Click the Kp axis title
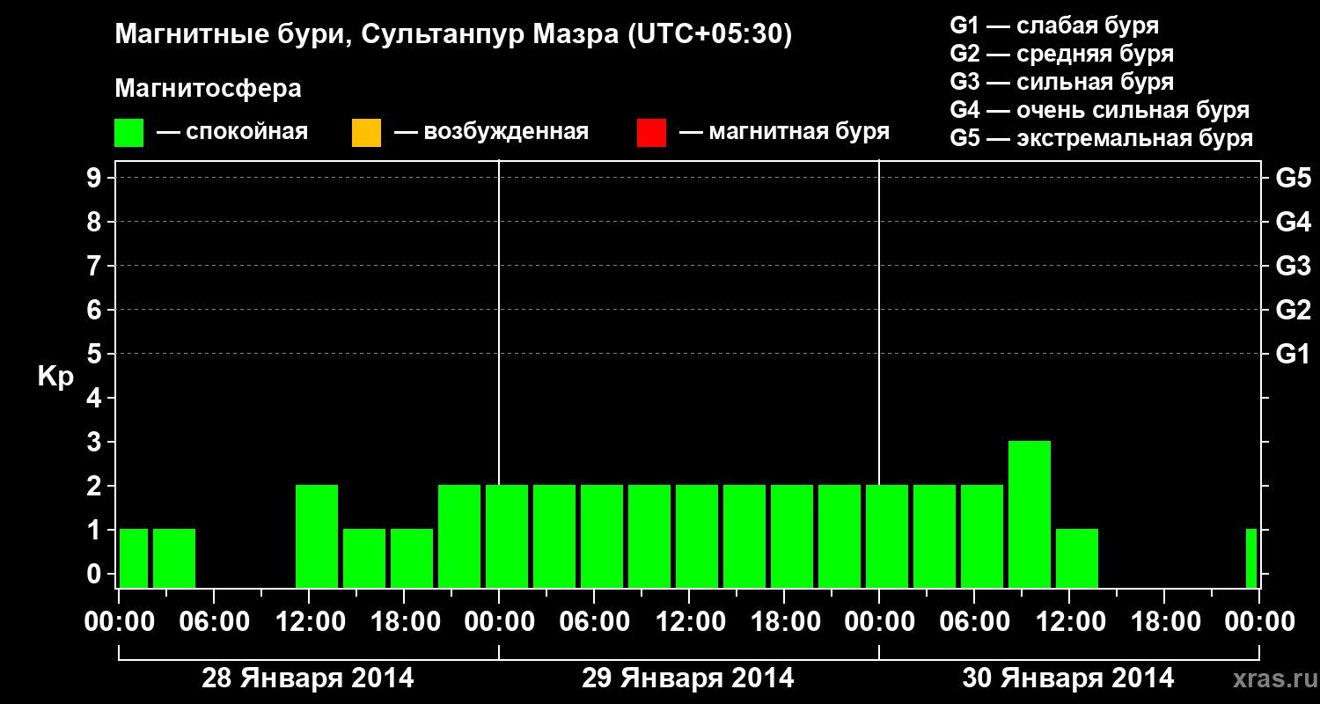The height and width of the screenshot is (704, 1320). point(55,378)
